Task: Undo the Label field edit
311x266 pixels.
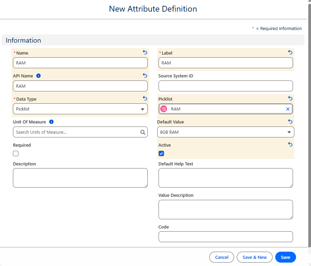Action: coord(290,53)
